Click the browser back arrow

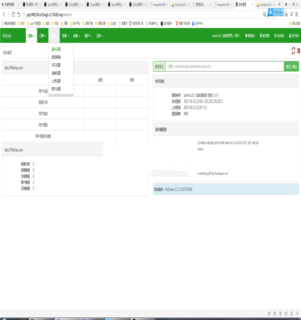[x=4, y=14]
